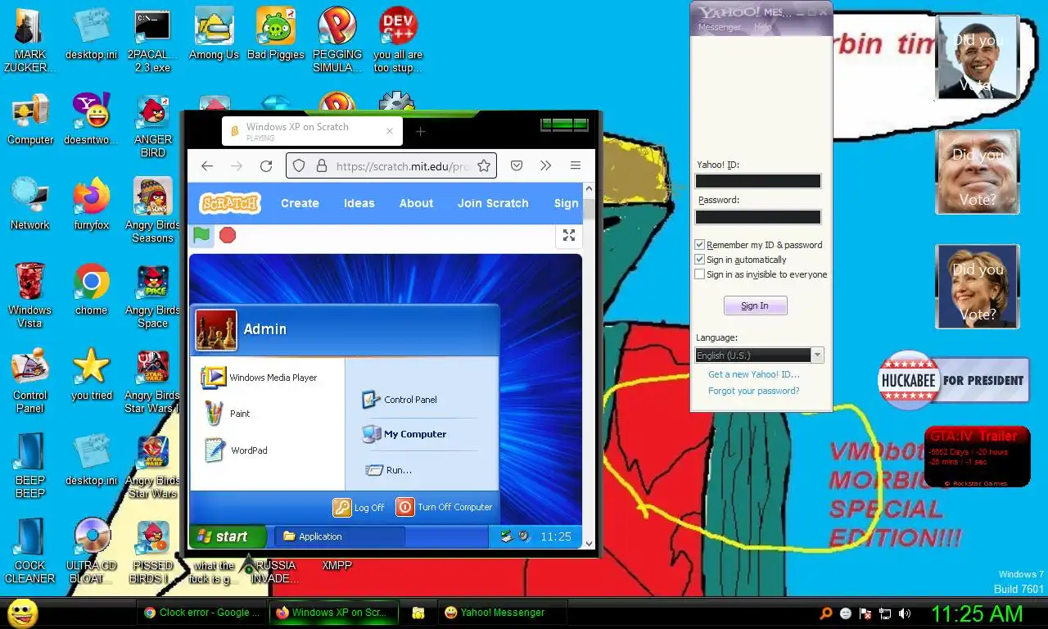Image resolution: width=1048 pixels, height=629 pixels.
Task: Open the Messenger menu in Yahoo Messenger
Action: tap(719, 27)
